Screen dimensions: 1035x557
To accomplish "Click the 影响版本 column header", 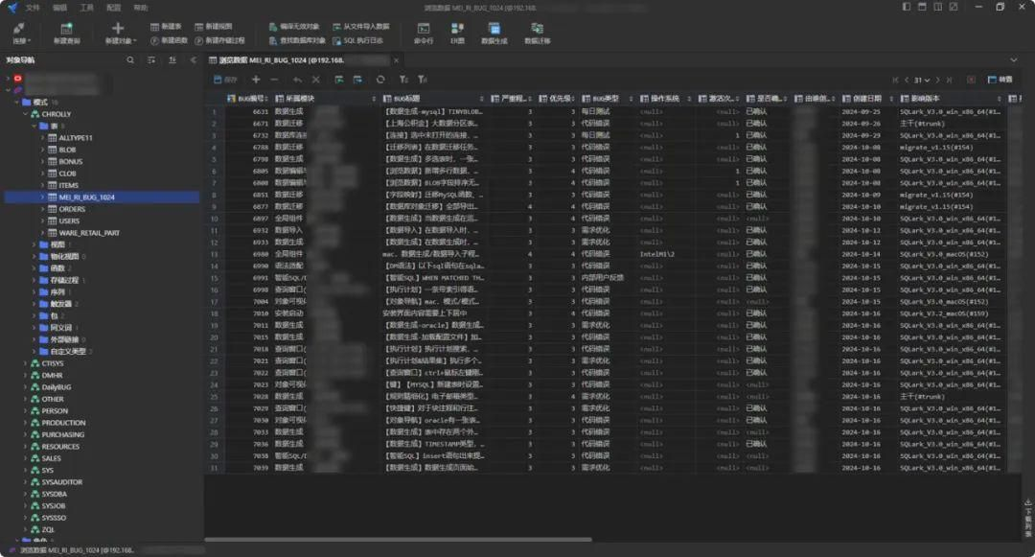I will pyautogui.click(x=950, y=99).
